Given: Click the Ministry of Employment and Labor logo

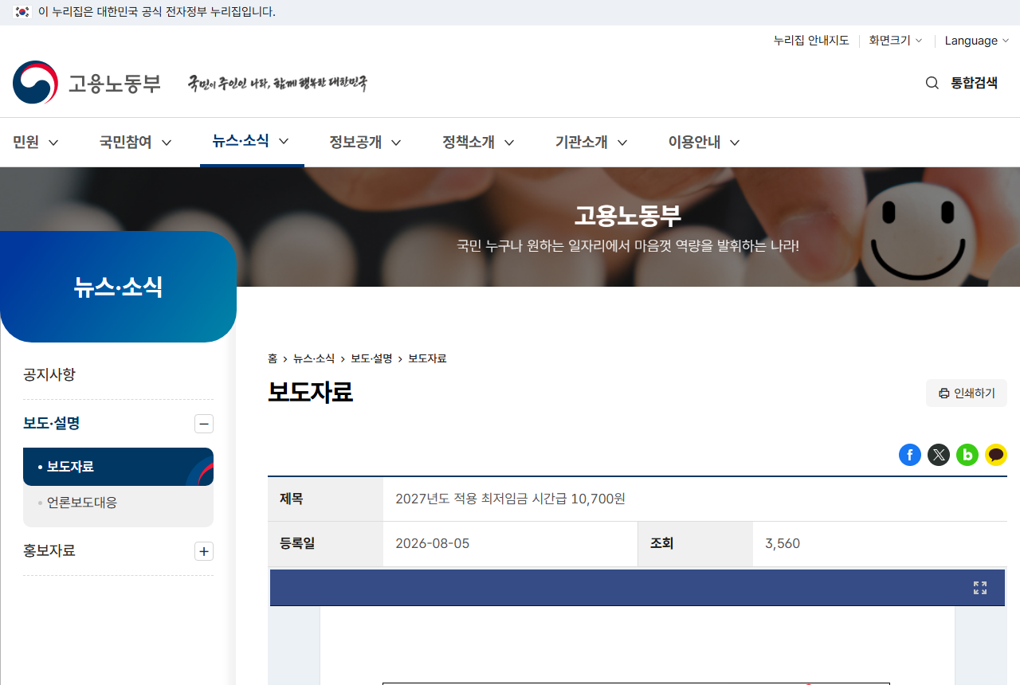Looking at the screenshot, I should click(87, 83).
